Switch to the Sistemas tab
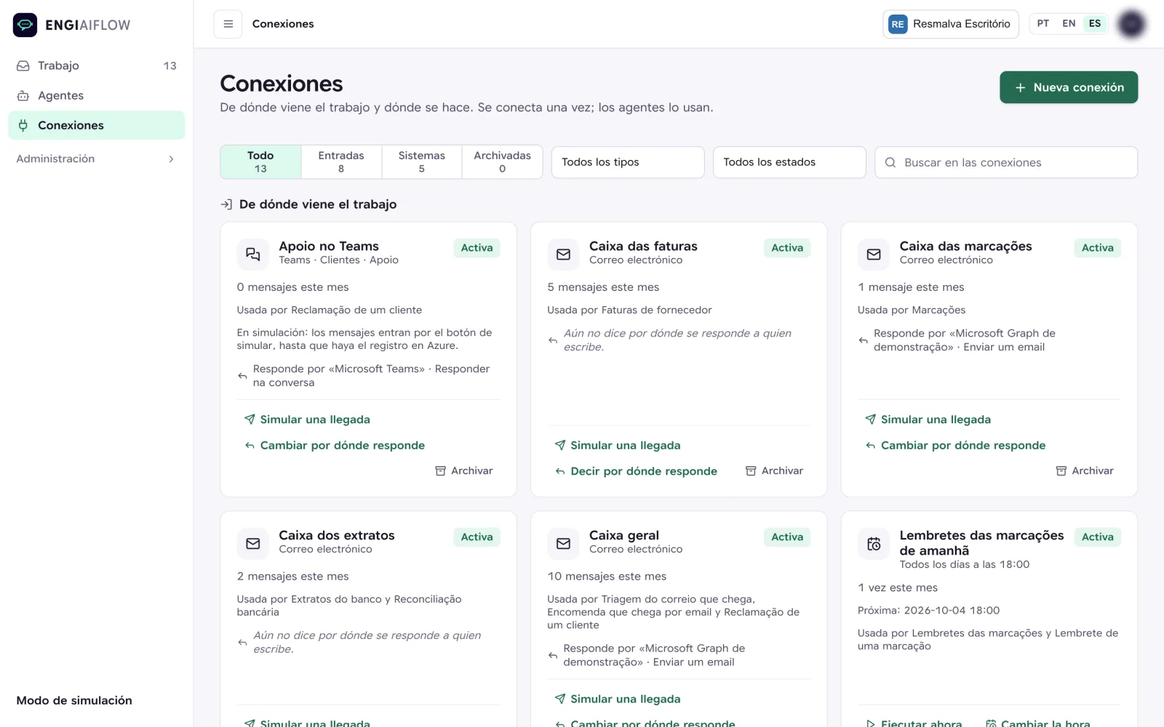 coord(422,161)
